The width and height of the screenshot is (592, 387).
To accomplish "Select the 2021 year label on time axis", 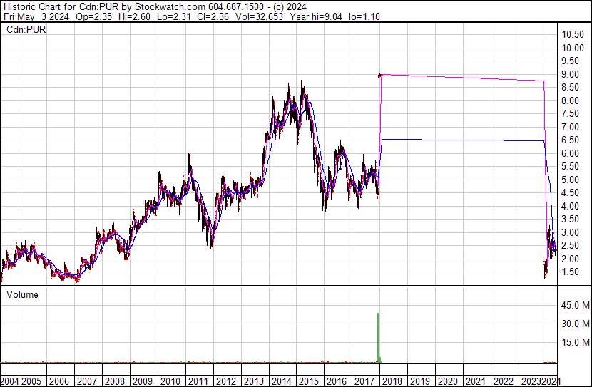I will tap(475, 381).
